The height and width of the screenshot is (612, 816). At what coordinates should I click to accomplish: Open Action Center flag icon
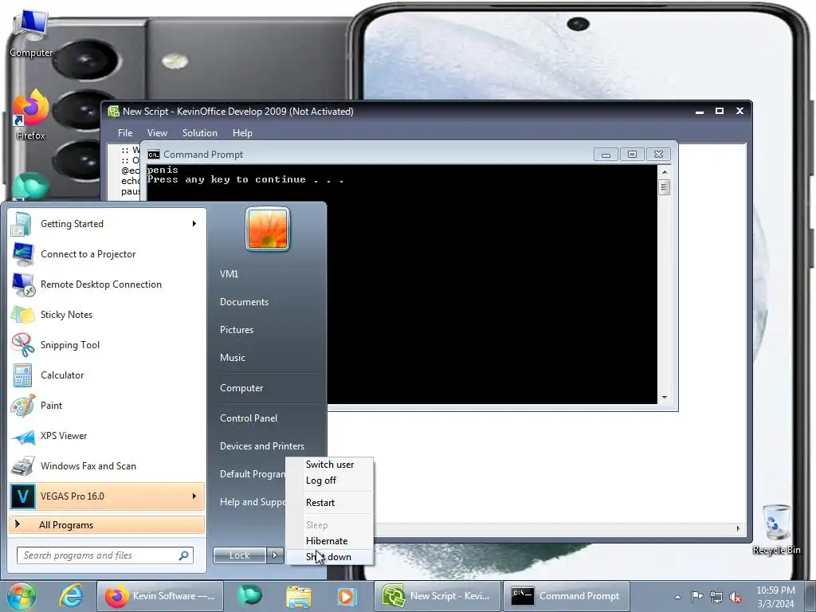tap(696, 597)
